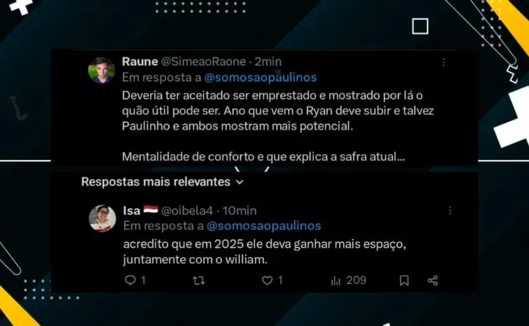
Task: Click the @oibela4 handle
Action: [x=187, y=211]
